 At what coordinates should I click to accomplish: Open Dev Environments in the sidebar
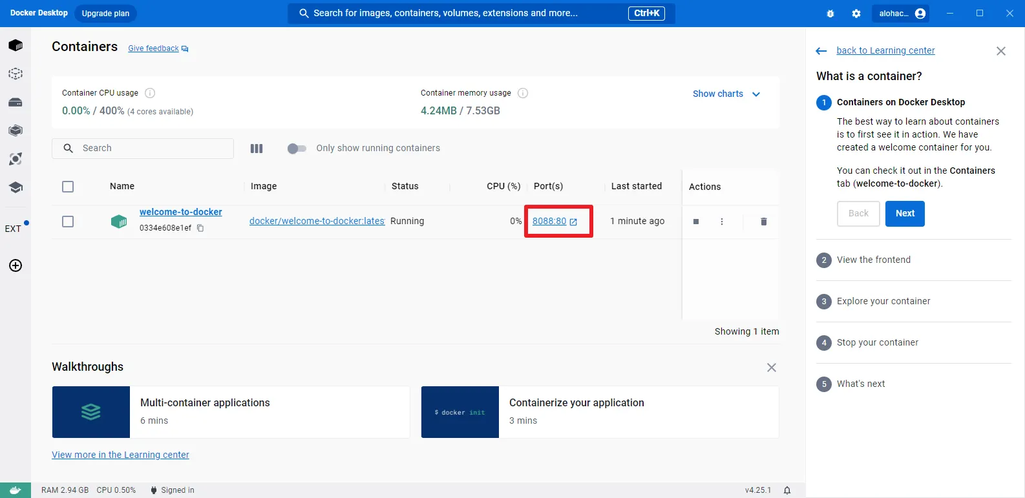(16, 130)
